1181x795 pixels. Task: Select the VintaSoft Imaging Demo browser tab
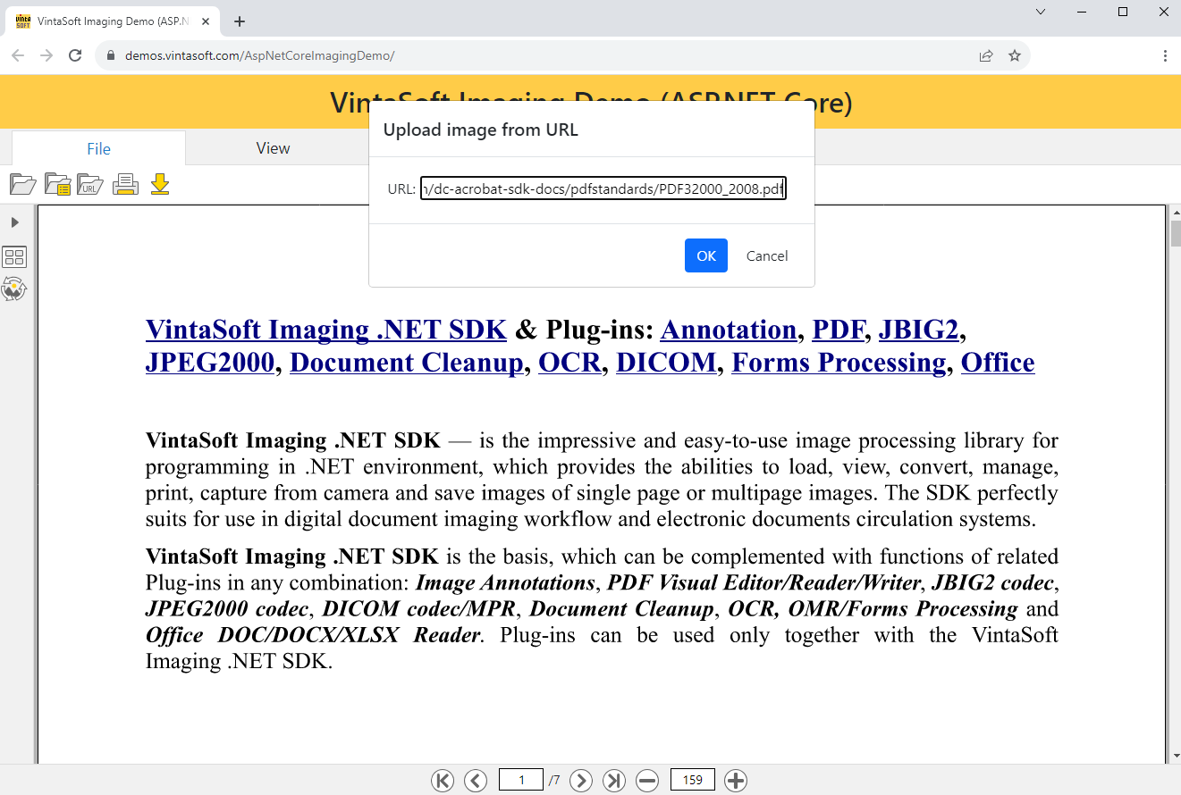click(112, 21)
